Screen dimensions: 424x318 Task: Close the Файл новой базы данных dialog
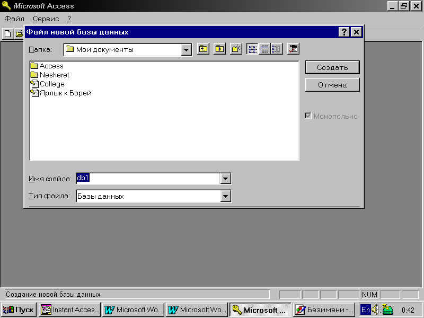click(x=356, y=32)
